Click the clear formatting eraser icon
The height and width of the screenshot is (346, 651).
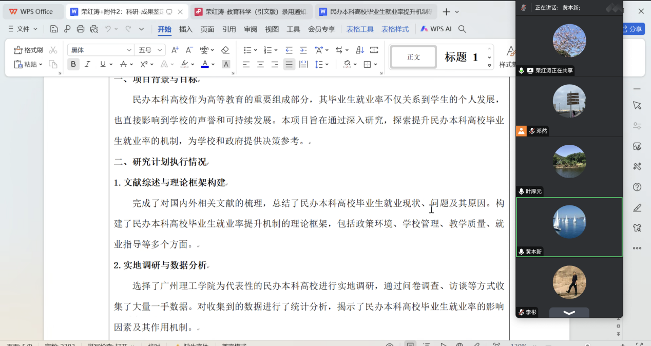(x=225, y=50)
